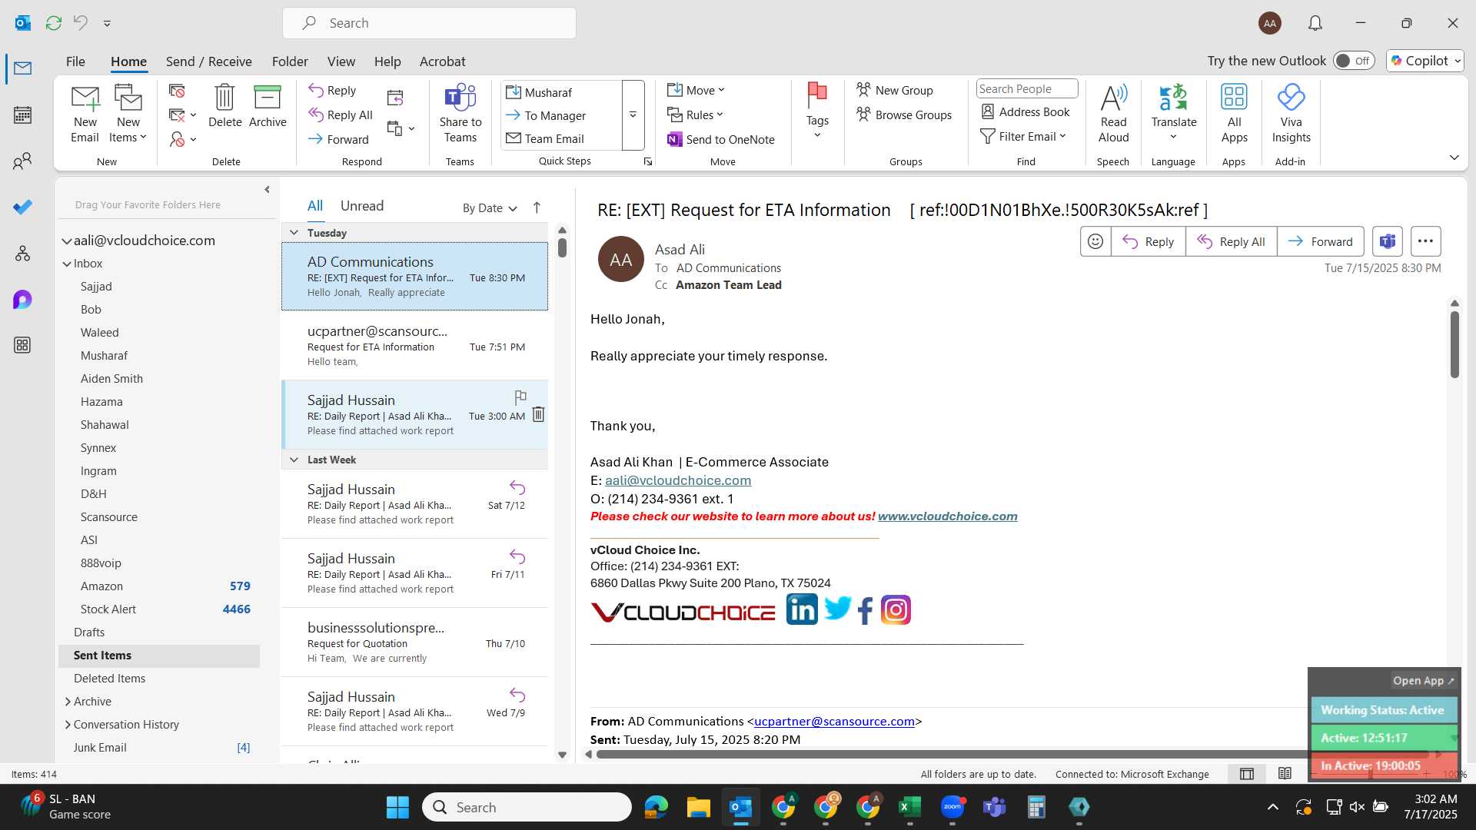Flag Sajjad Hussain's Tue 3:00 AM email
Viewport: 1476px width, 830px height.
(x=520, y=397)
